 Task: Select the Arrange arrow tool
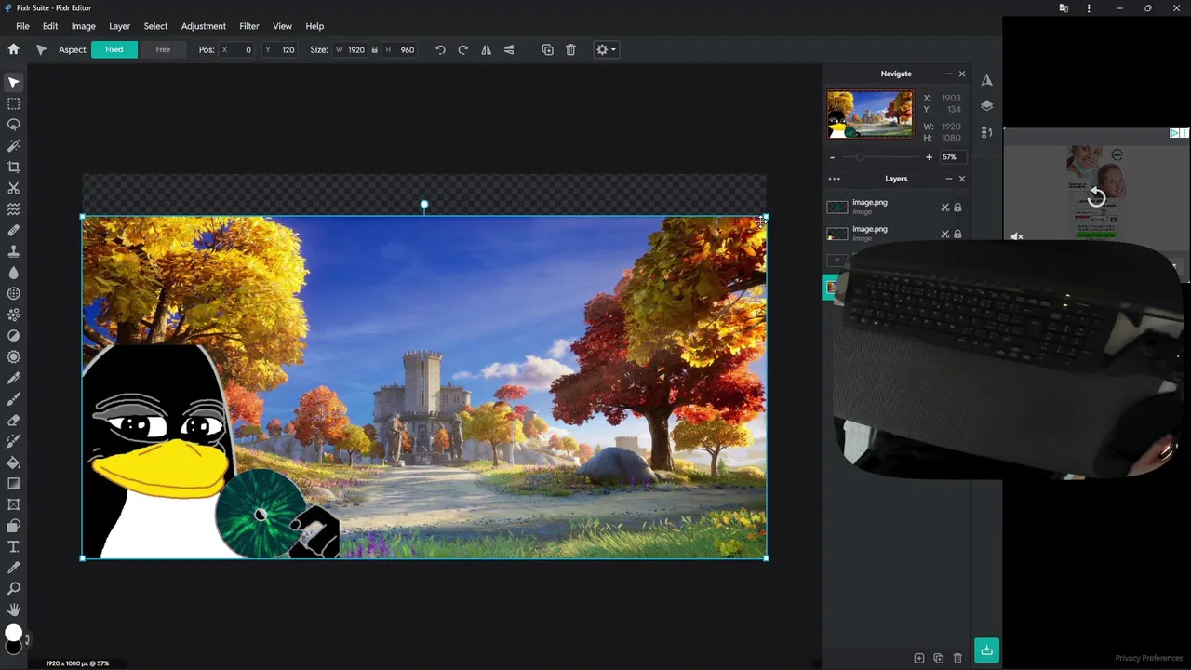[x=13, y=83]
